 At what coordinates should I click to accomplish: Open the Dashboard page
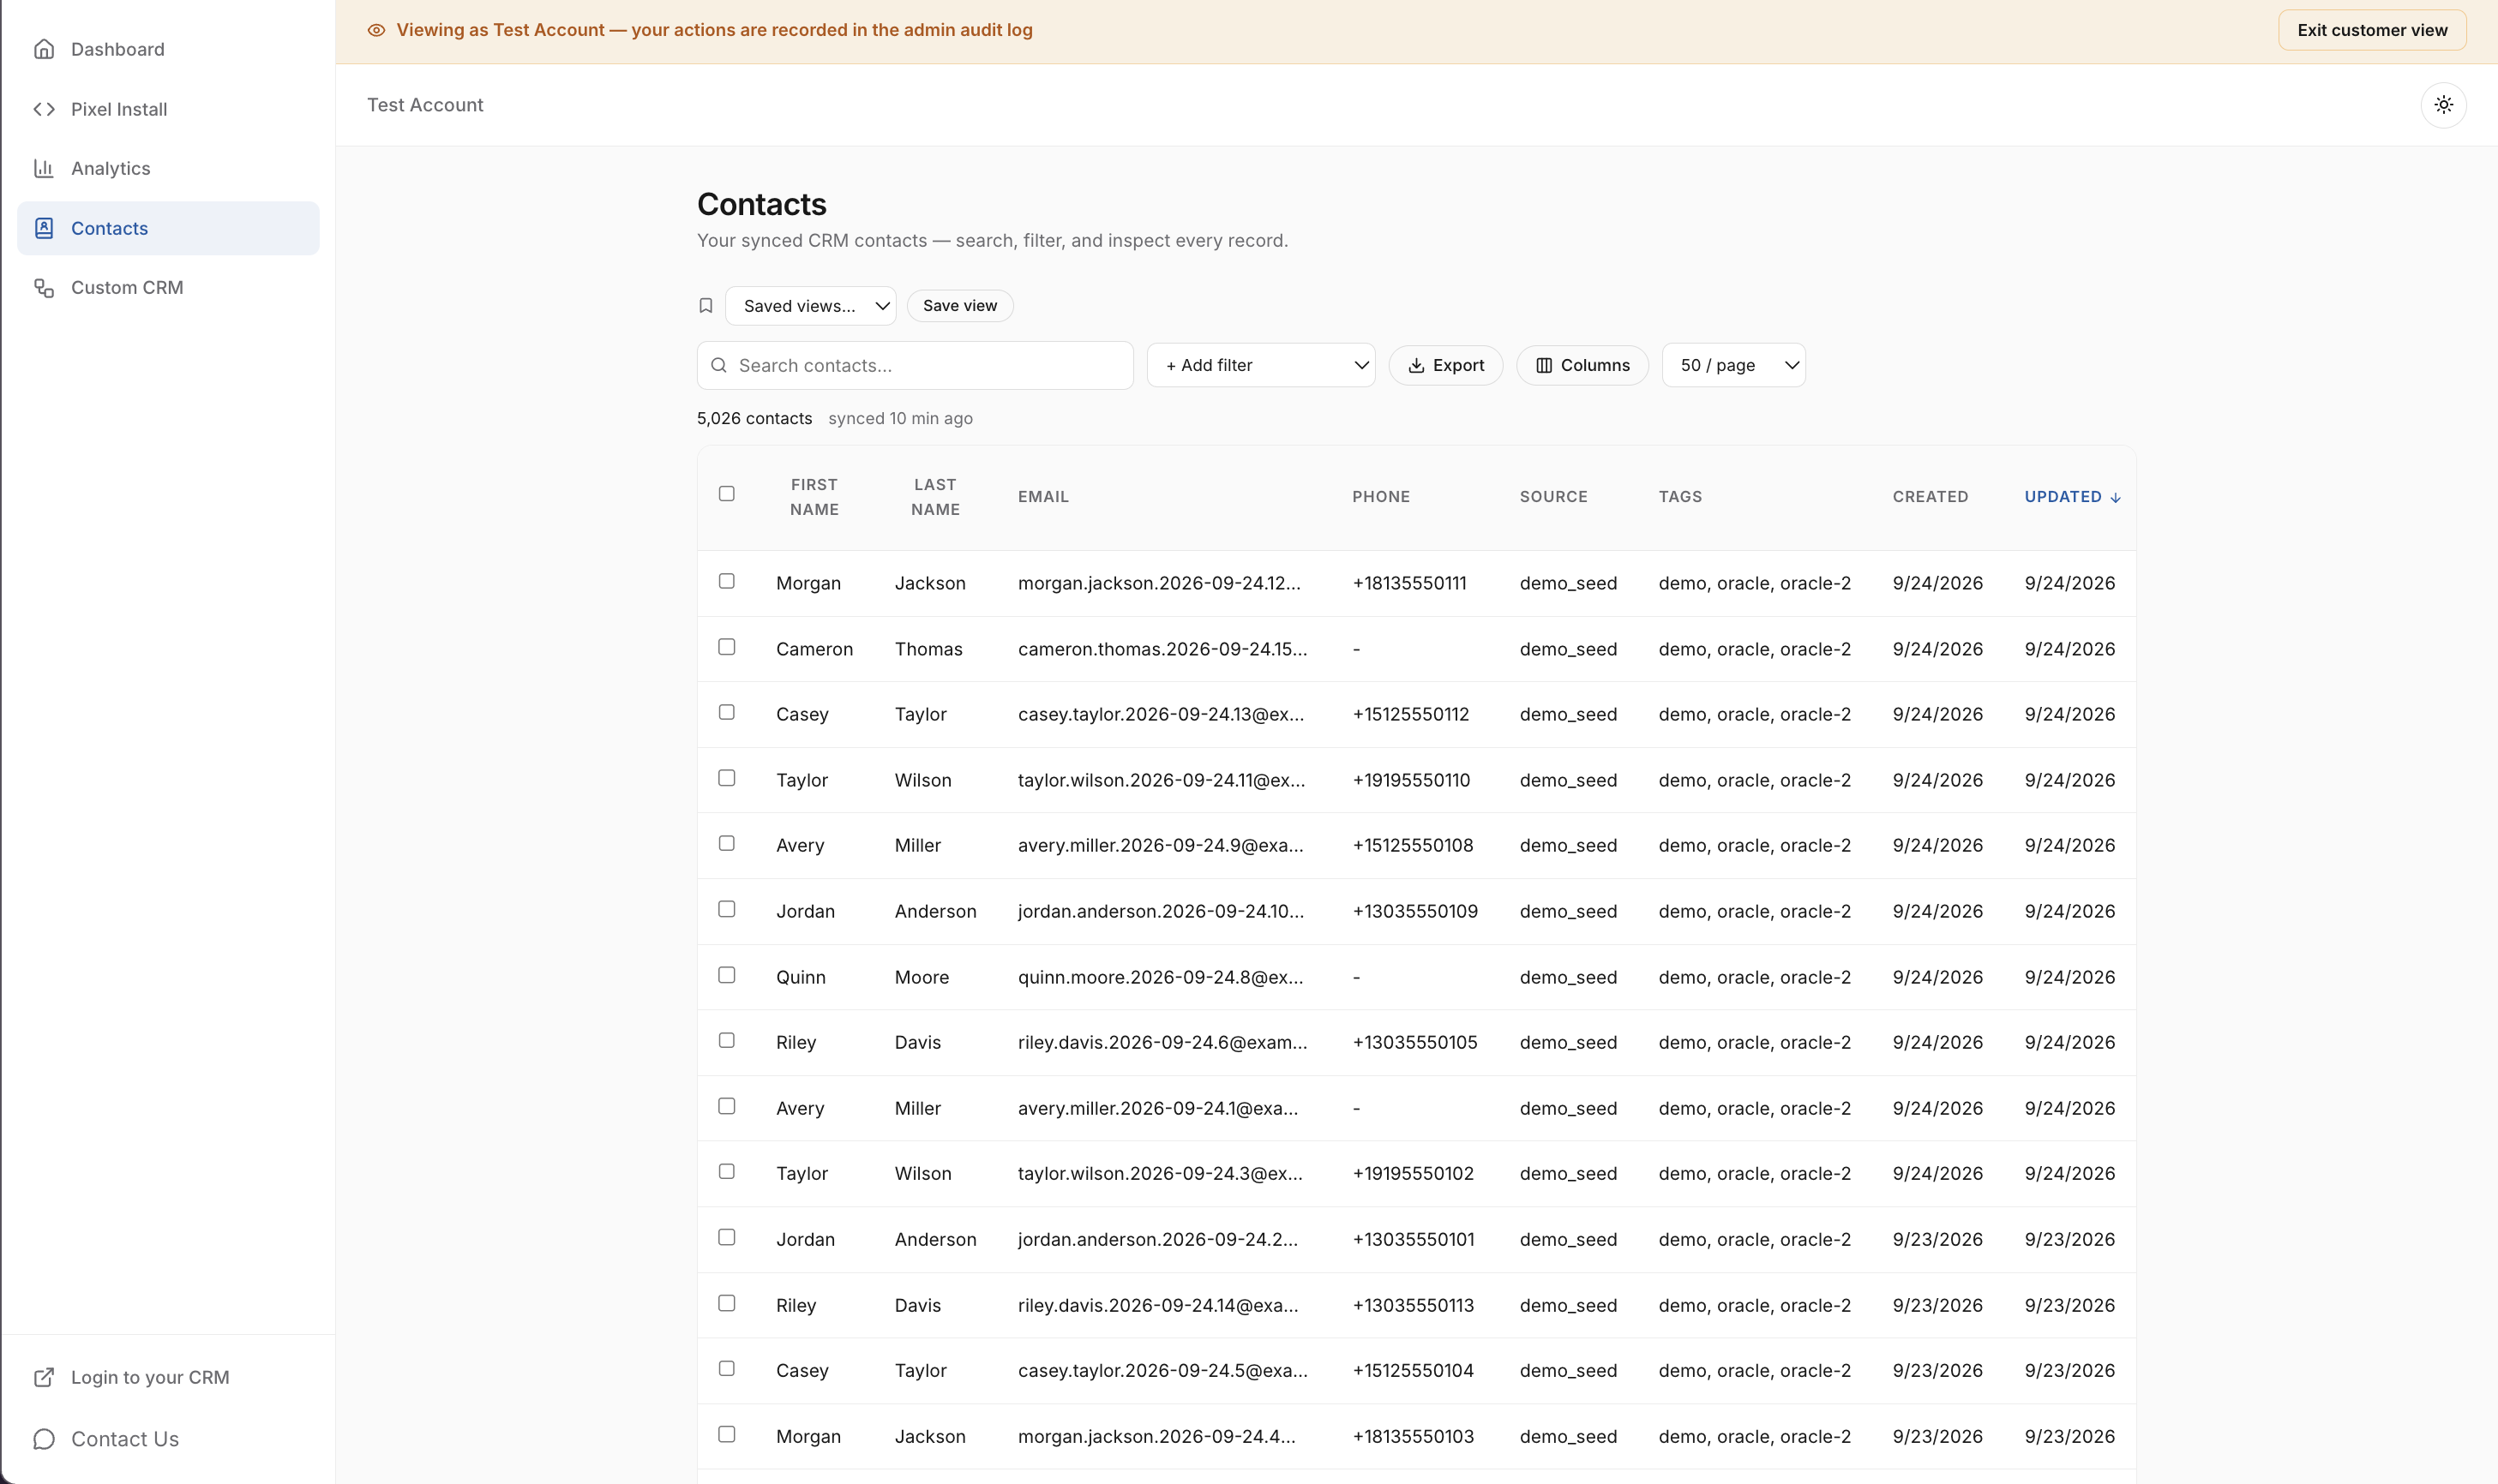point(168,49)
